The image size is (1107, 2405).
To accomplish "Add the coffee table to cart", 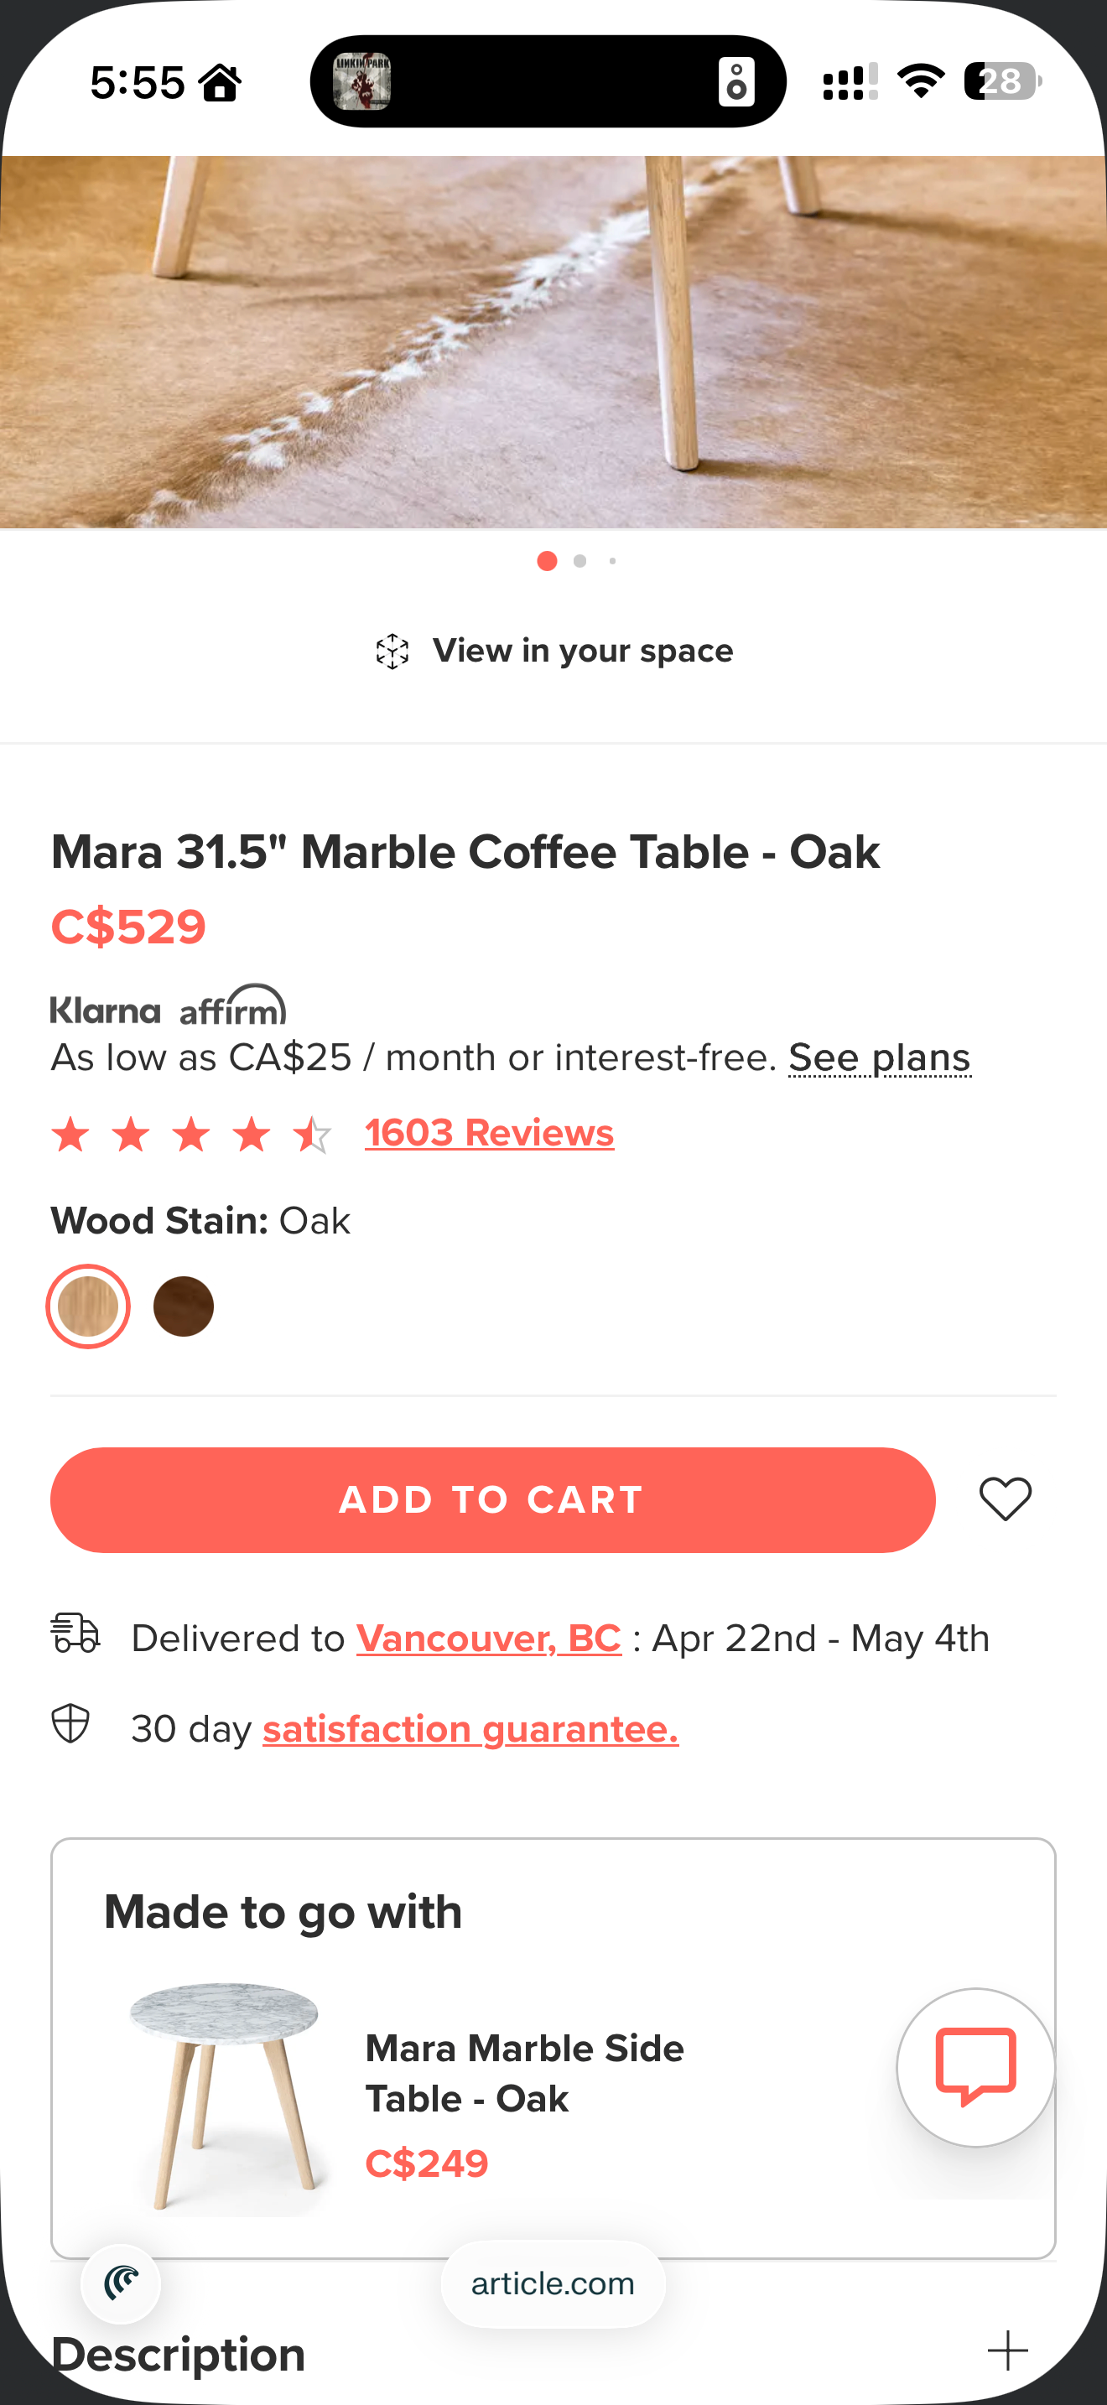I will 493,1500.
